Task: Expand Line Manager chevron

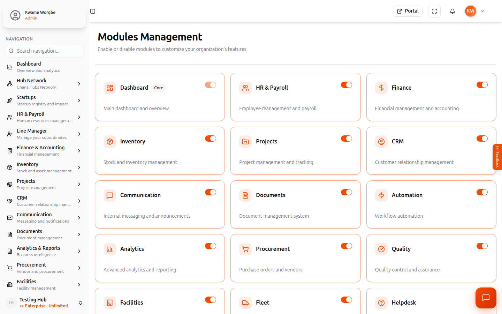Action: [79, 134]
